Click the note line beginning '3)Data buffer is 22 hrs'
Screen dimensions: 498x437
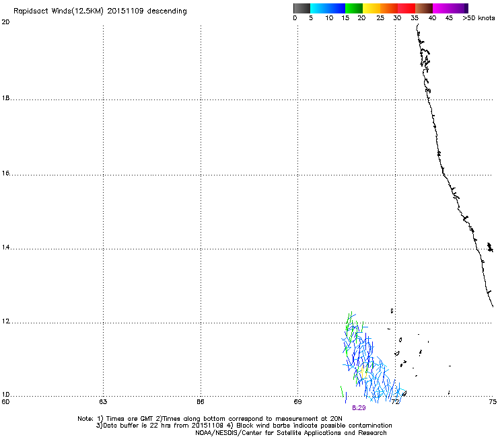tap(244, 426)
